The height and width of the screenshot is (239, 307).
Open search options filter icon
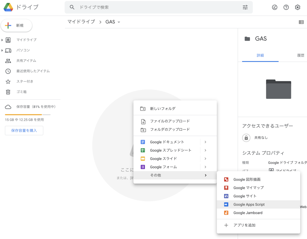[x=245, y=7]
